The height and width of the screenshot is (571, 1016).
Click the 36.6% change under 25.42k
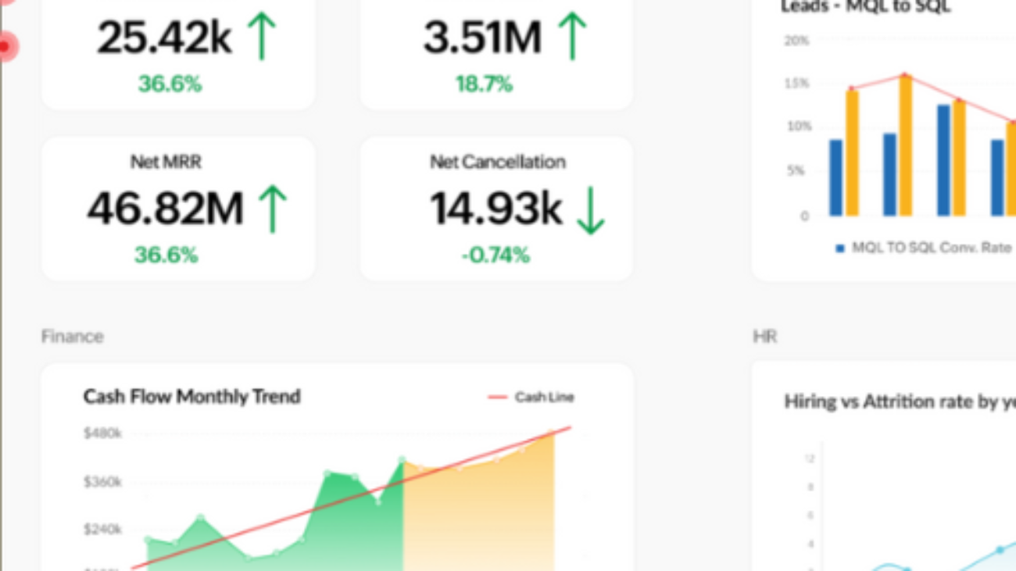[x=170, y=84]
